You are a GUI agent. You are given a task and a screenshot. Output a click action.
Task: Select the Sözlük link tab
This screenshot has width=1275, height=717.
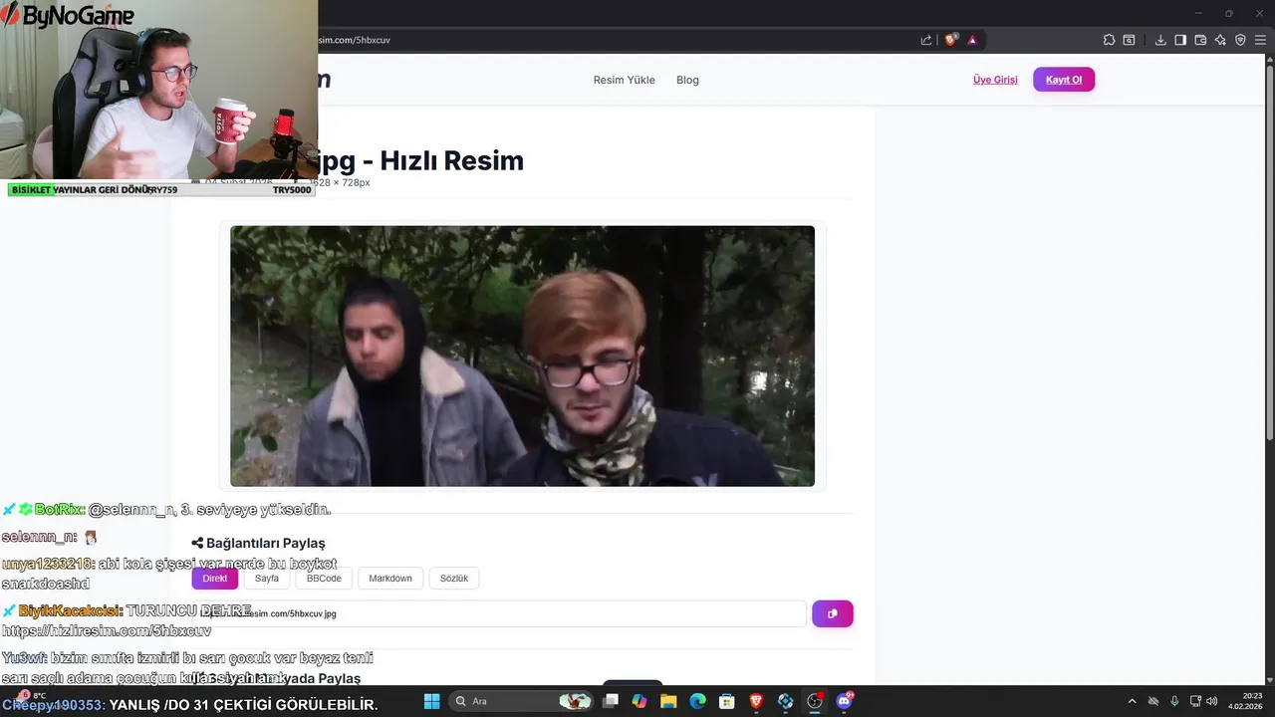(454, 579)
